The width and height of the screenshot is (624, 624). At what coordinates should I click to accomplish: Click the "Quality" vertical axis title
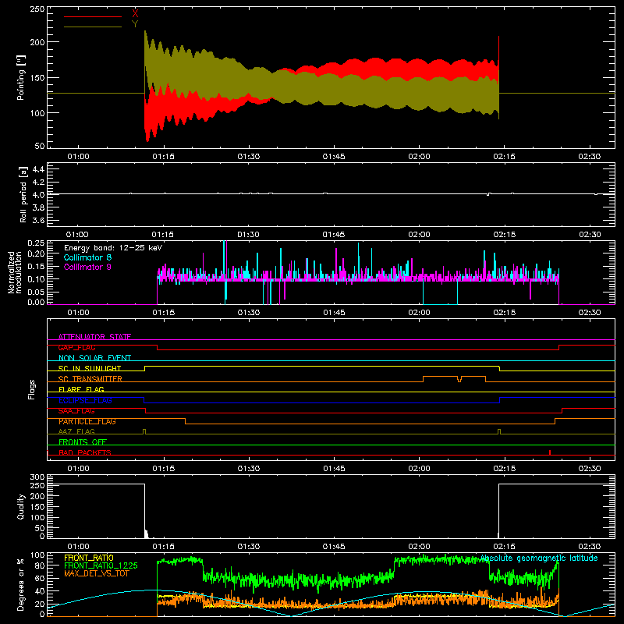[x=21, y=506]
